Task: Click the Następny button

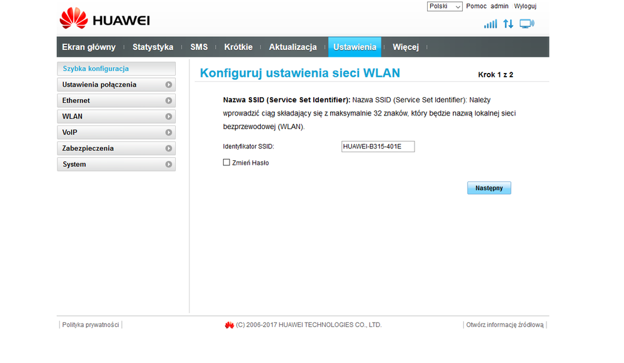Action: pos(489,188)
